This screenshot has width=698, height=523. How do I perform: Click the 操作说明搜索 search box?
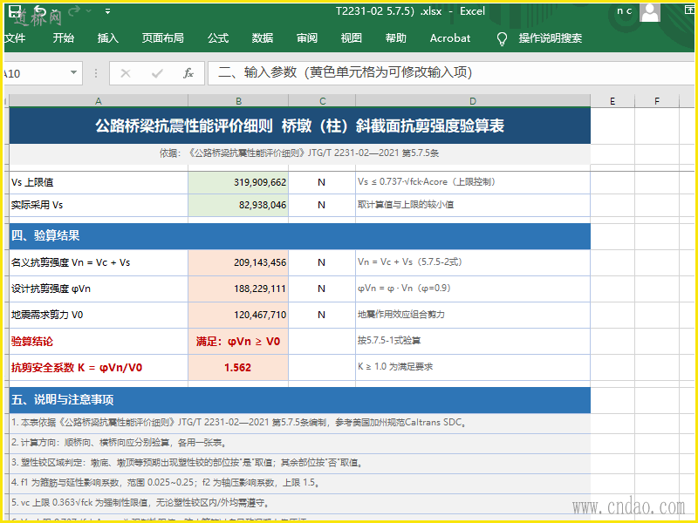(551, 38)
